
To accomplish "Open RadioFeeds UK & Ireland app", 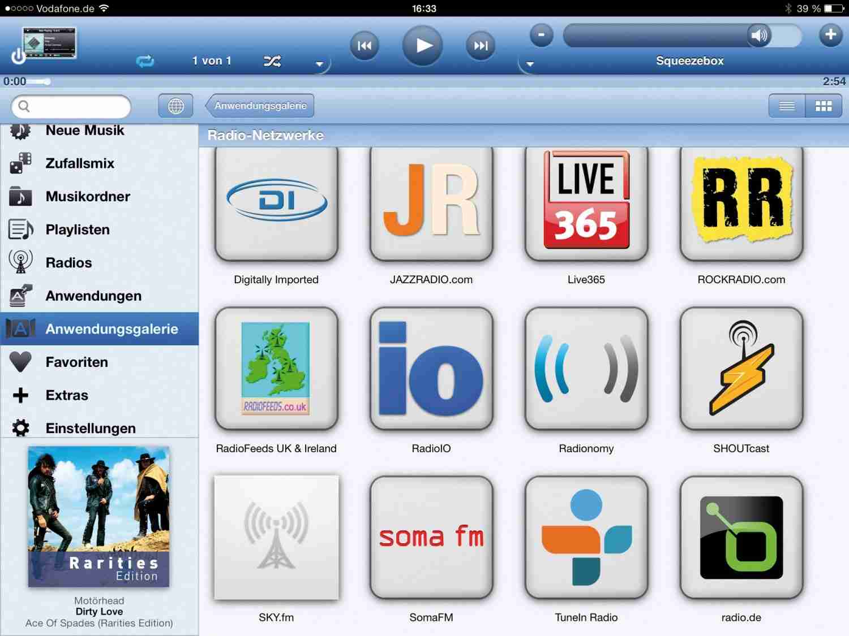I will (x=276, y=368).
